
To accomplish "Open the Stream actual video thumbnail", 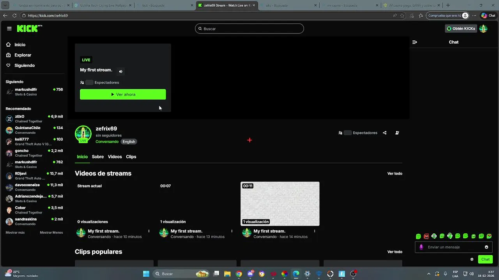I will pos(114,204).
